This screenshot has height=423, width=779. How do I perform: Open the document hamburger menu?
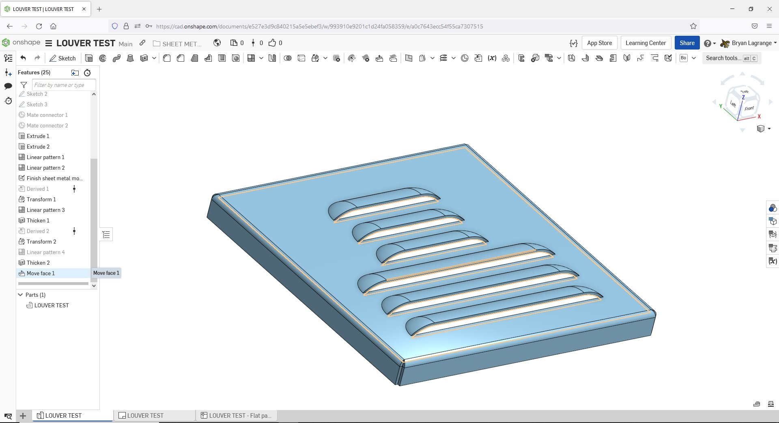point(49,43)
